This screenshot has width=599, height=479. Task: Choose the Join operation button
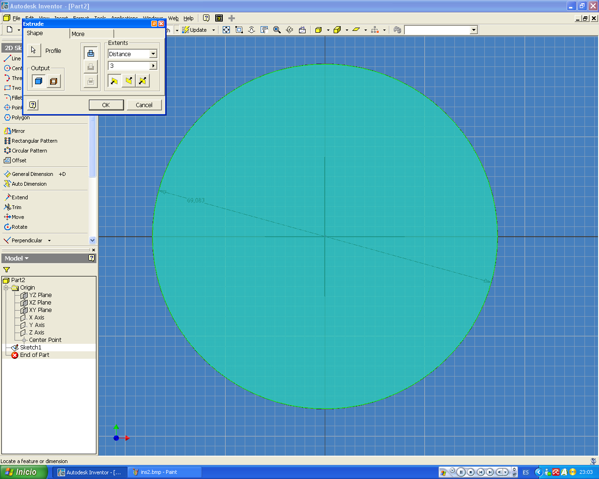pyautogui.click(x=91, y=53)
